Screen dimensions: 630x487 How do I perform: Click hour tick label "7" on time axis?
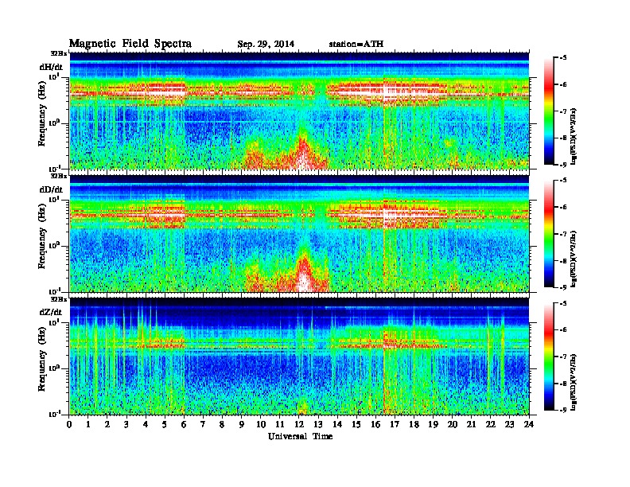pyautogui.click(x=203, y=424)
